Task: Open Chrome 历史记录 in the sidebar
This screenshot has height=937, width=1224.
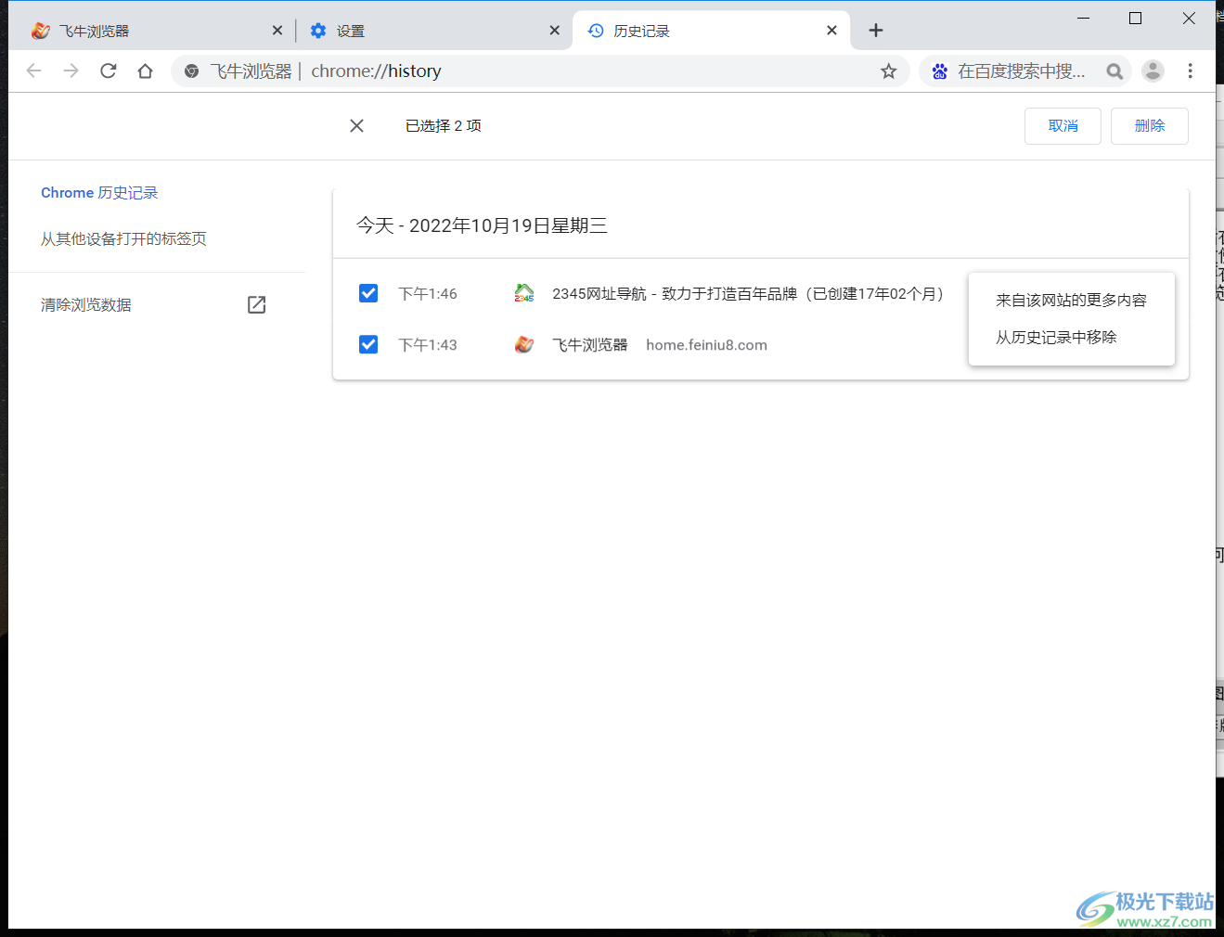Action: click(x=99, y=192)
